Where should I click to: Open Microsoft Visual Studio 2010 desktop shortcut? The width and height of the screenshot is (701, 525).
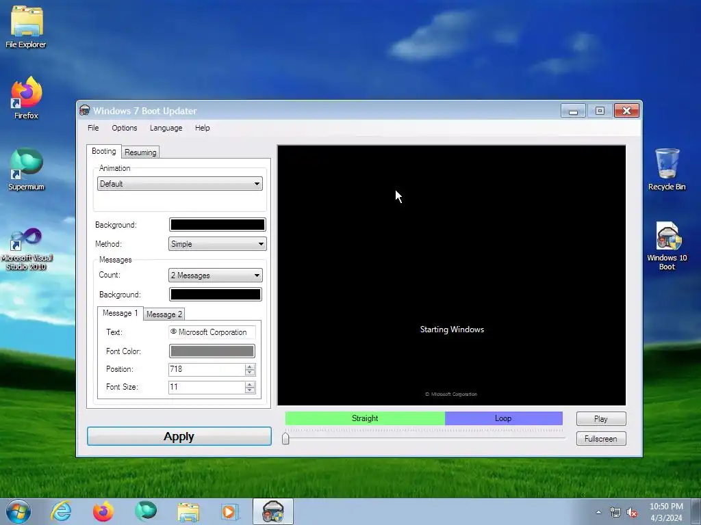(27, 249)
